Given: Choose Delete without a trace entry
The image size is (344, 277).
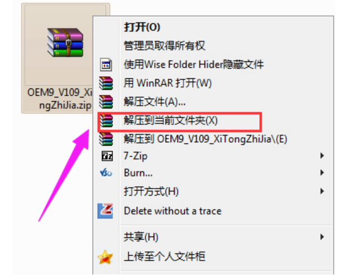Looking at the screenshot, I should pyautogui.click(x=213, y=211).
